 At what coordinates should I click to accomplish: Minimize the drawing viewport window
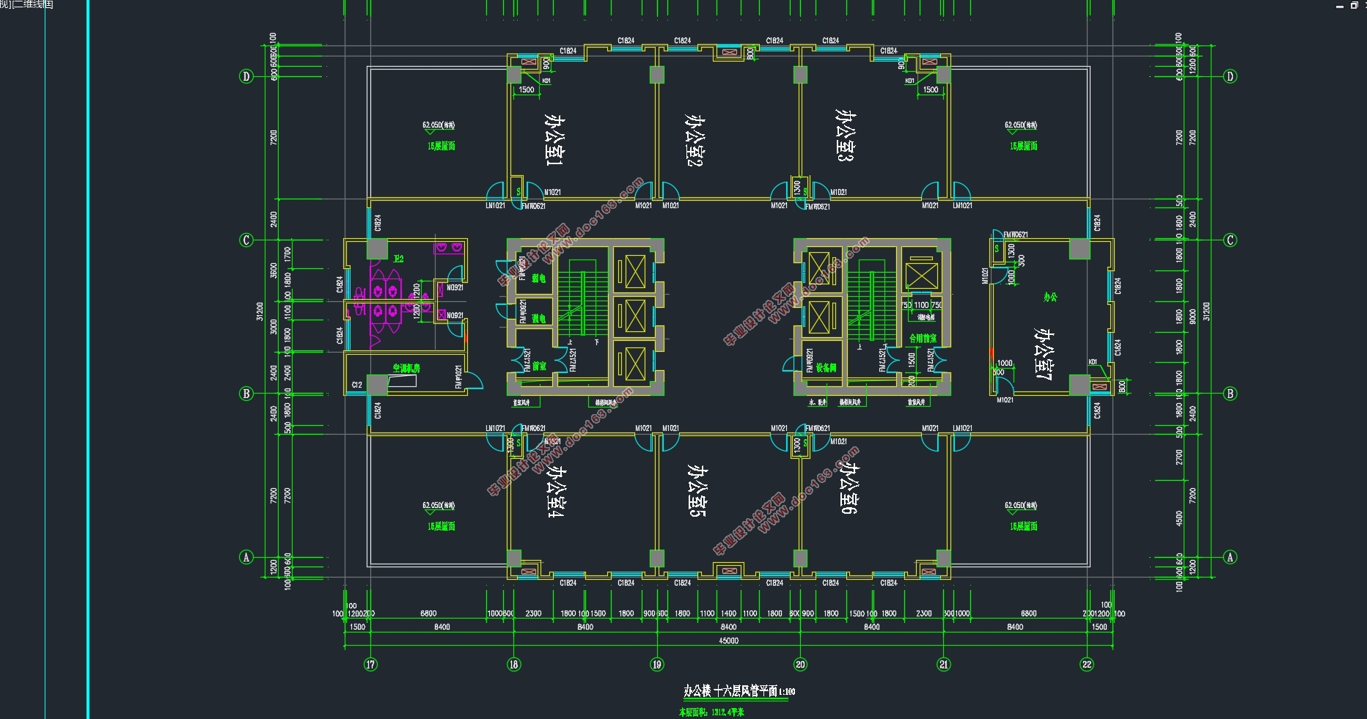coord(1340,5)
